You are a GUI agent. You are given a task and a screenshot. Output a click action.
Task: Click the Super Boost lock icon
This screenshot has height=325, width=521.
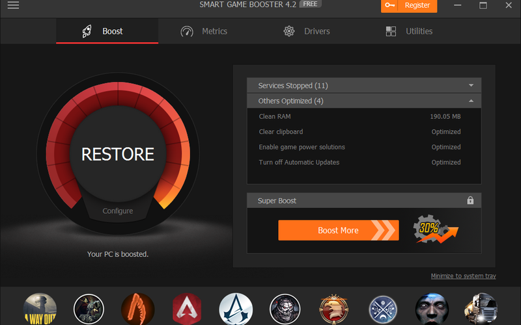click(470, 201)
